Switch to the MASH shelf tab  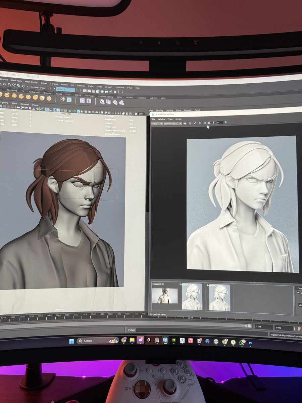pos(78,95)
